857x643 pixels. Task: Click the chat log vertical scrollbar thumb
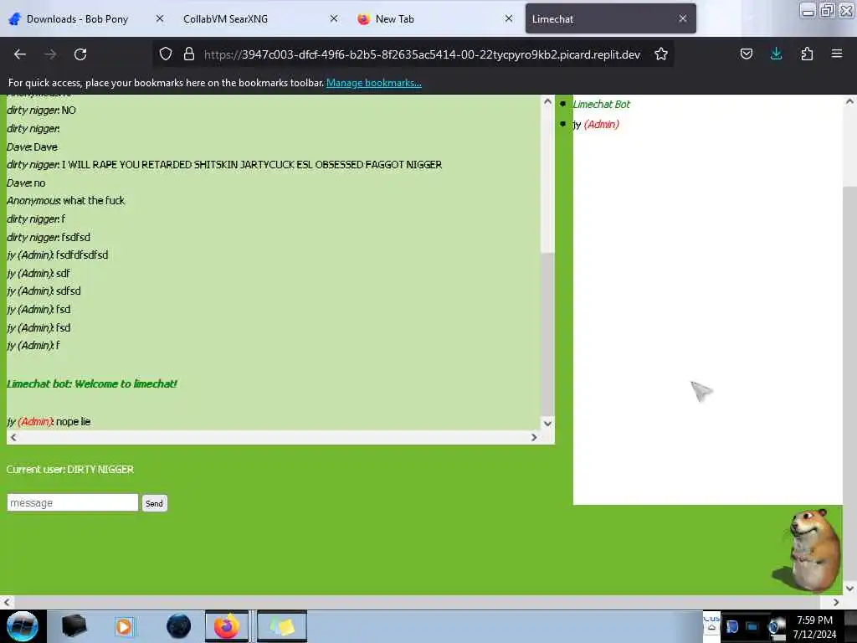[x=547, y=333]
